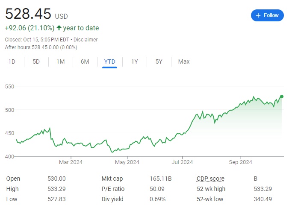
Task: Click the green endpoint dot on chart
Action: tap(282, 97)
